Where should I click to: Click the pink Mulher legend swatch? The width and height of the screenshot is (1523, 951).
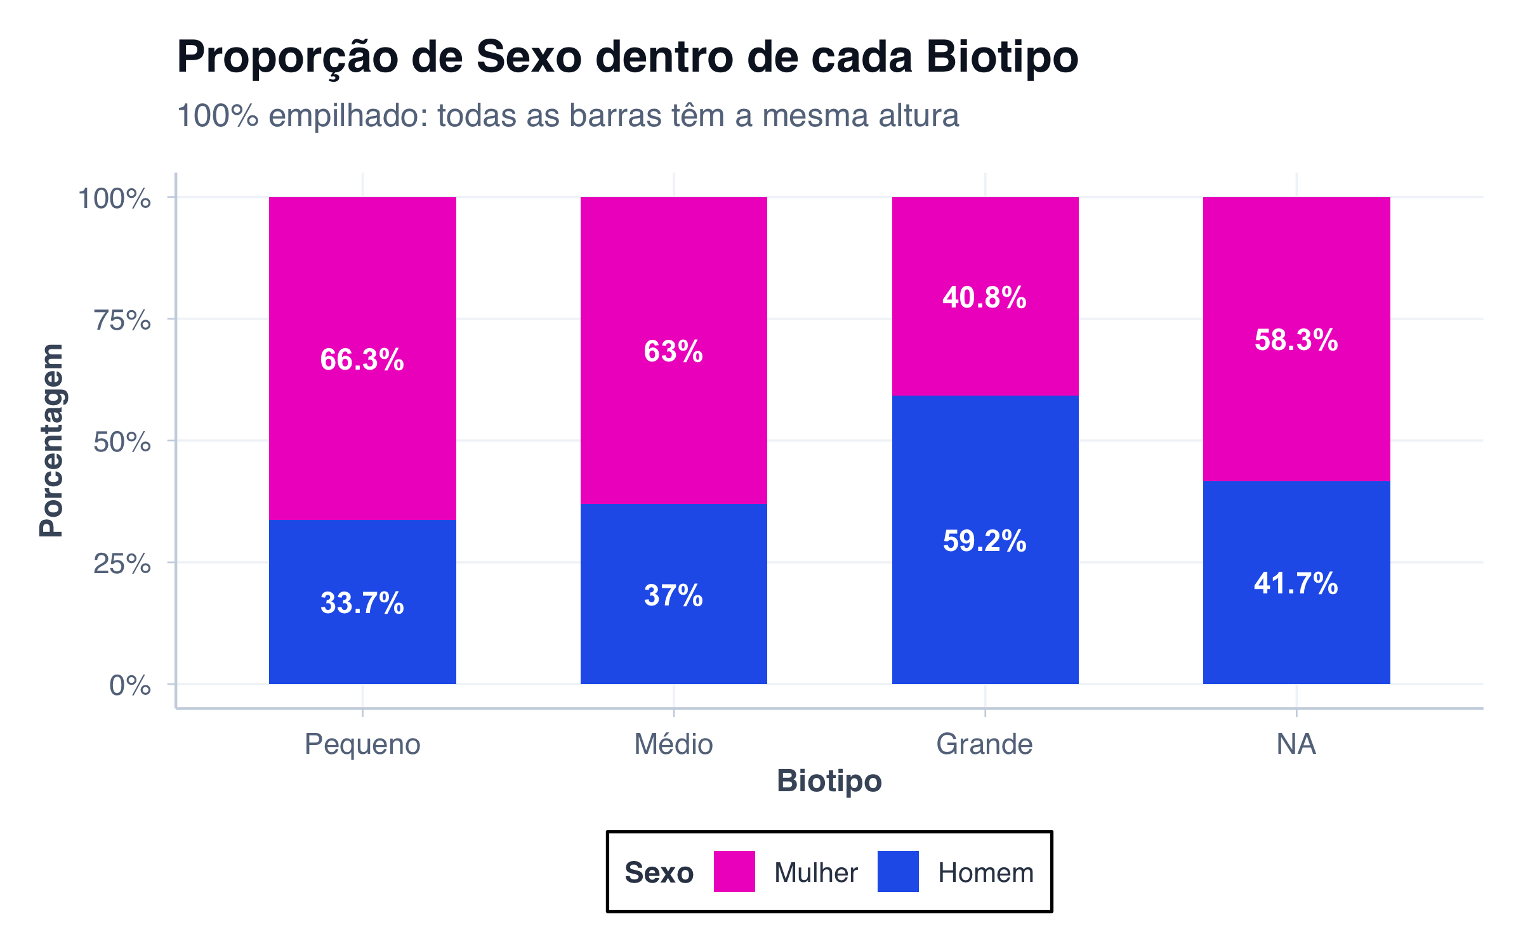(x=734, y=871)
